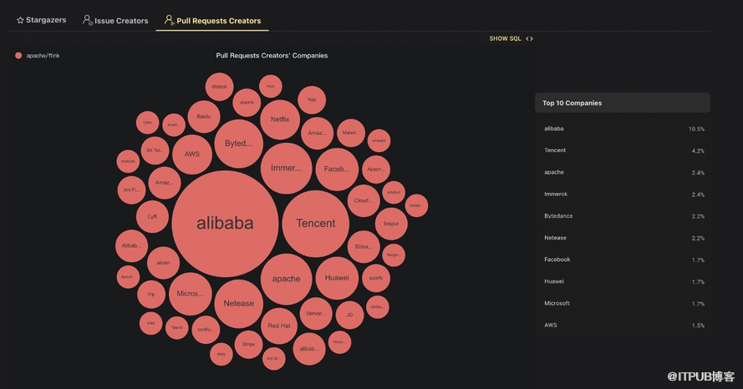
Task: Click the Talend bubble
Action: 176,327
